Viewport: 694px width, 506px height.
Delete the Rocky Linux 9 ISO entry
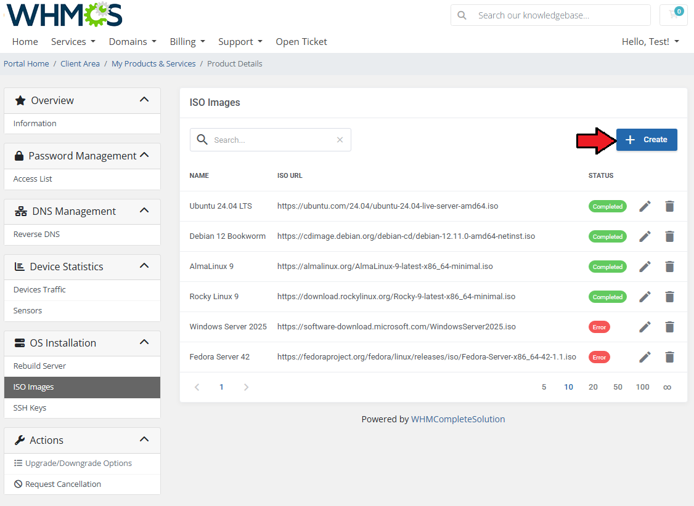[x=670, y=297]
